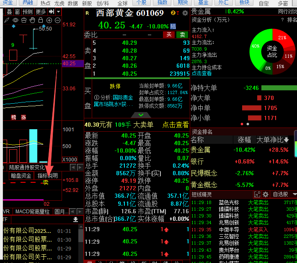
Task: Expand order book with green chevron
Action: tap(141, 115)
